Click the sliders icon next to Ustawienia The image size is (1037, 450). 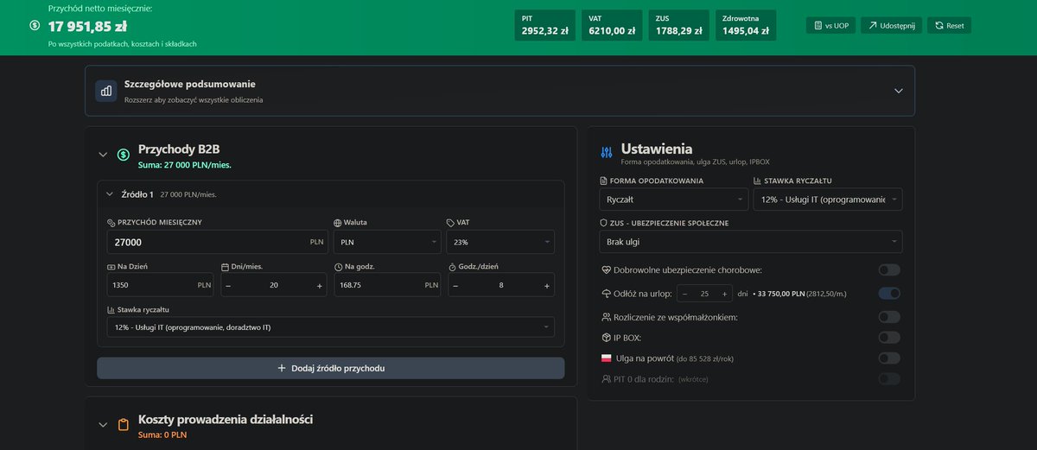pos(606,153)
